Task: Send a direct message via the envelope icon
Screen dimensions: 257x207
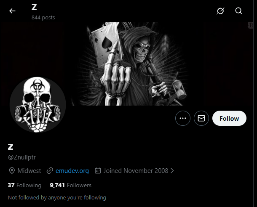Action: [201, 118]
